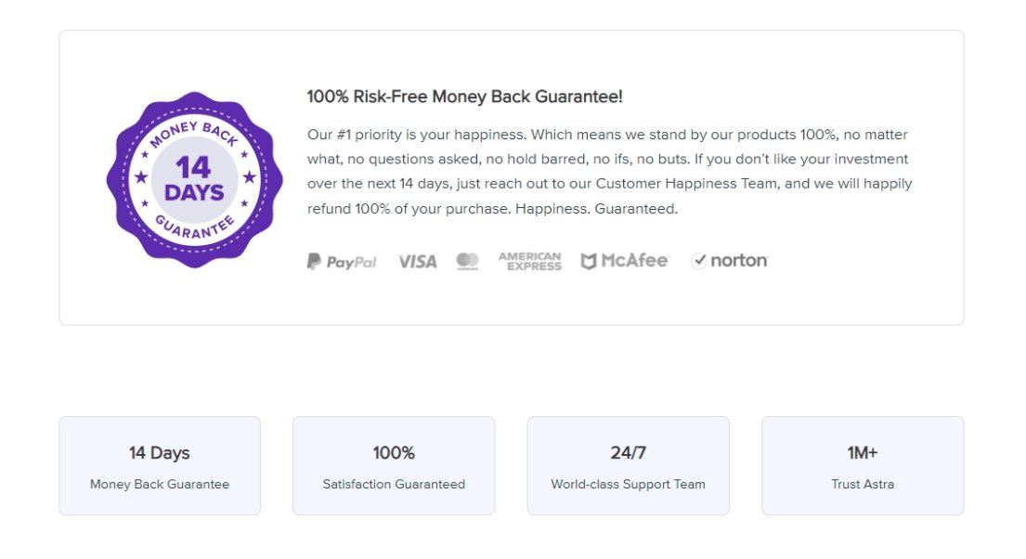
Task: Click the 14 Days money back badge
Action: [194, 177]
